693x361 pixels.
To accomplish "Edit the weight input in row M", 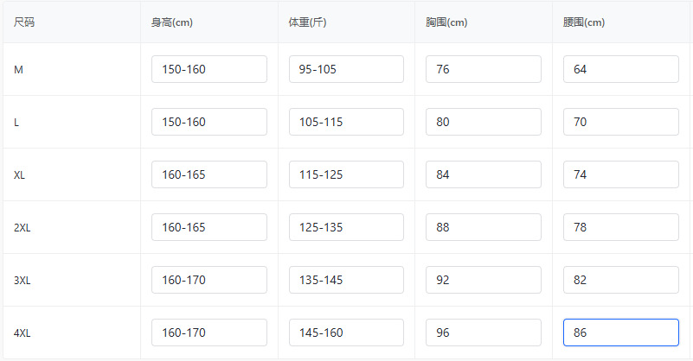I will click(346, 69).
